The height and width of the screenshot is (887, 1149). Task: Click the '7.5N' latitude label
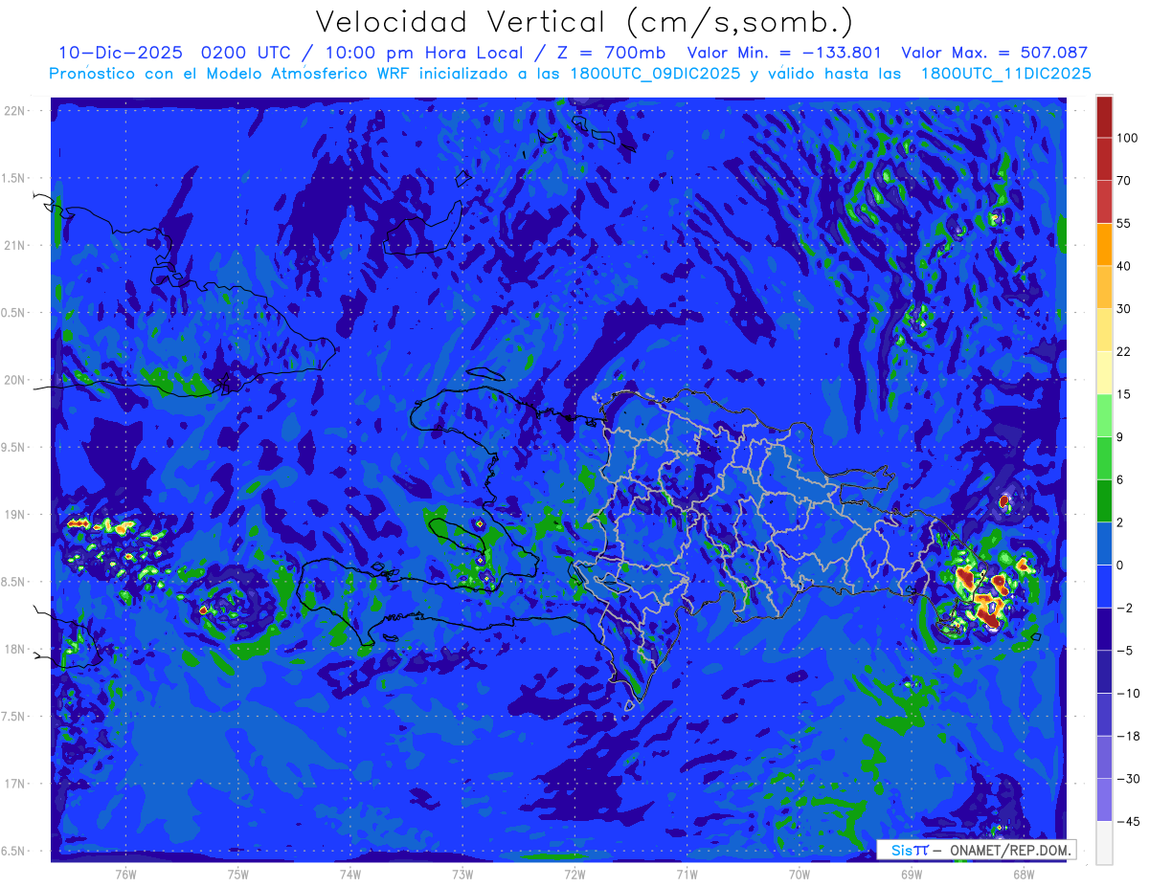tap(14, 717)
